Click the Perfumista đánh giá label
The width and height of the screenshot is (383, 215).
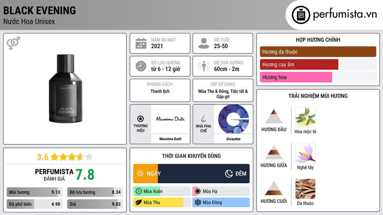pos(54,175)
